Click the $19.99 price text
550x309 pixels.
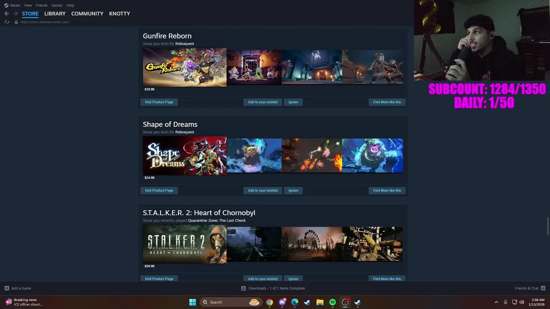[150, 89]
